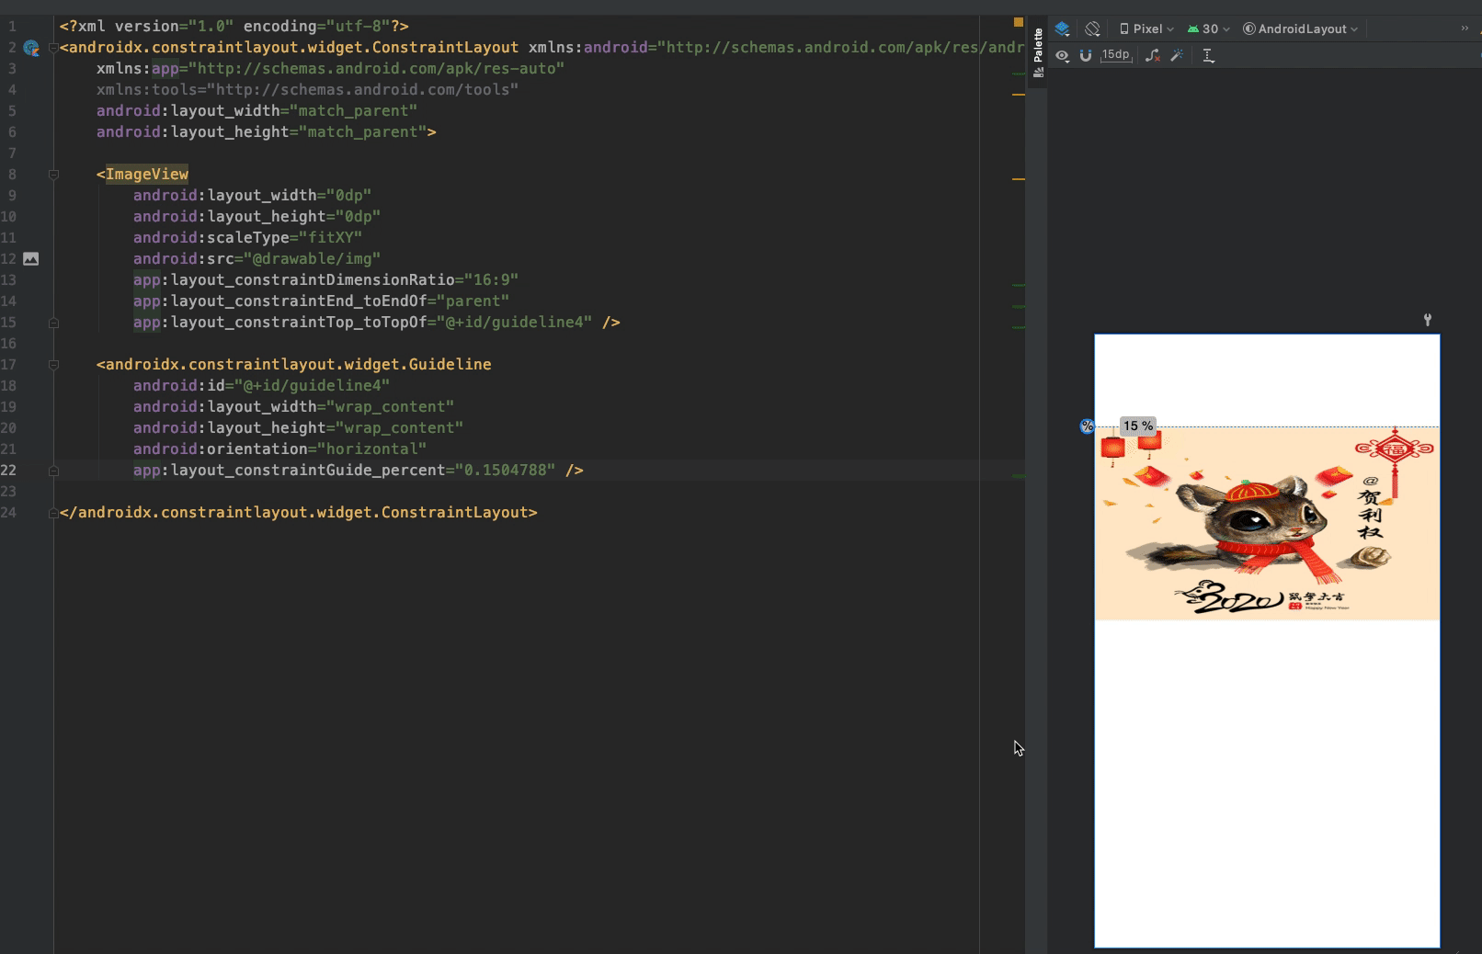
Task: Click the wrench icon above the preview
Action: (x=1428, y=320)
